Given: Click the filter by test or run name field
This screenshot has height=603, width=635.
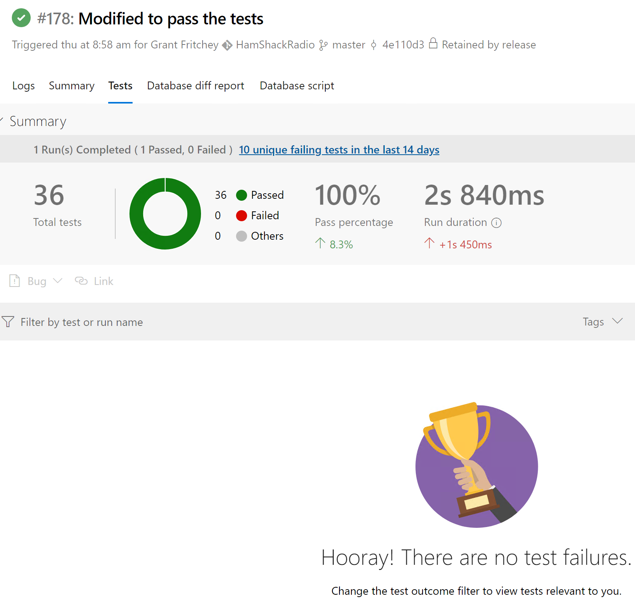Looking at the screenshot, I should tap(81, 322).
